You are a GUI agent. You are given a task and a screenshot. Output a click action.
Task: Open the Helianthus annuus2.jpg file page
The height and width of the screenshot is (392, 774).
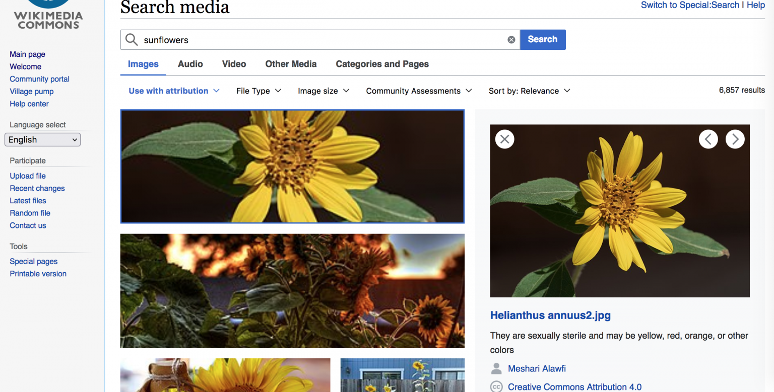click(550, 316)
